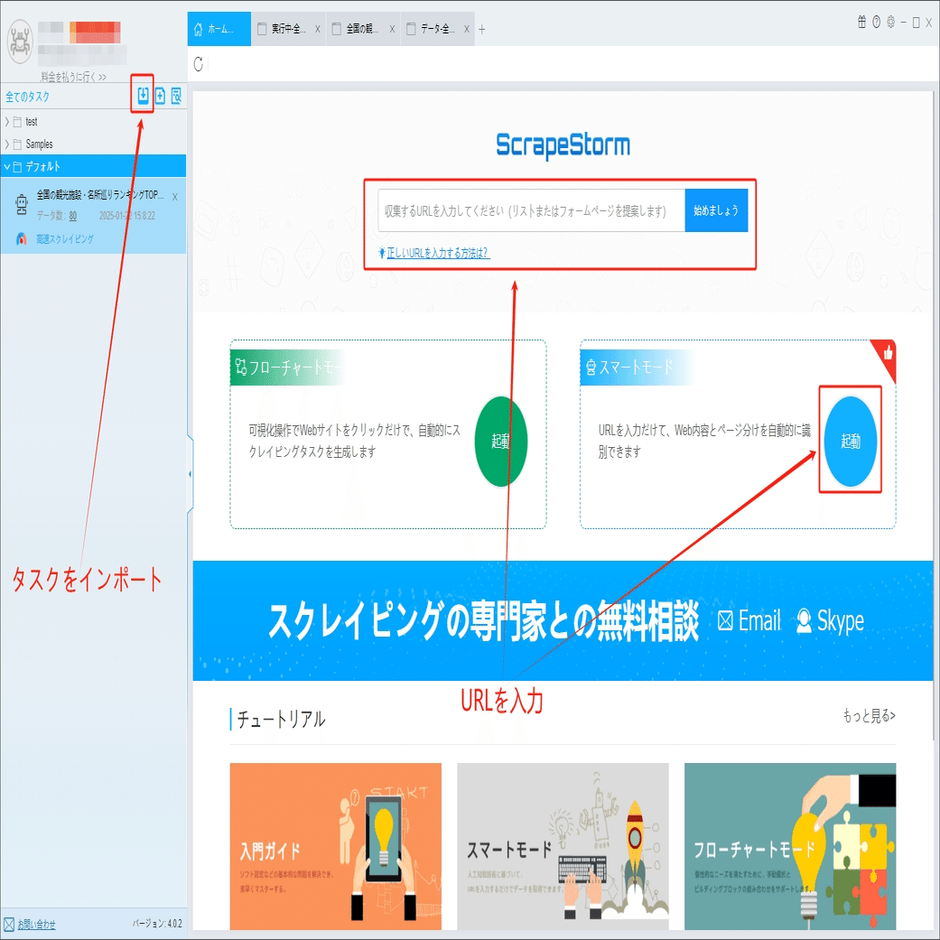This screenshot has width=940, height=940.
Task: Close the 全国の観... tab
Action: click(392, 29)
